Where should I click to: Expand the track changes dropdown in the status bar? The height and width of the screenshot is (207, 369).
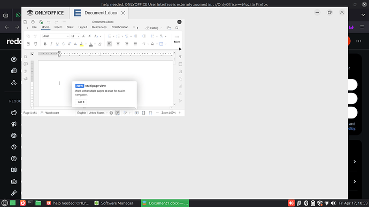click(129, 113)
